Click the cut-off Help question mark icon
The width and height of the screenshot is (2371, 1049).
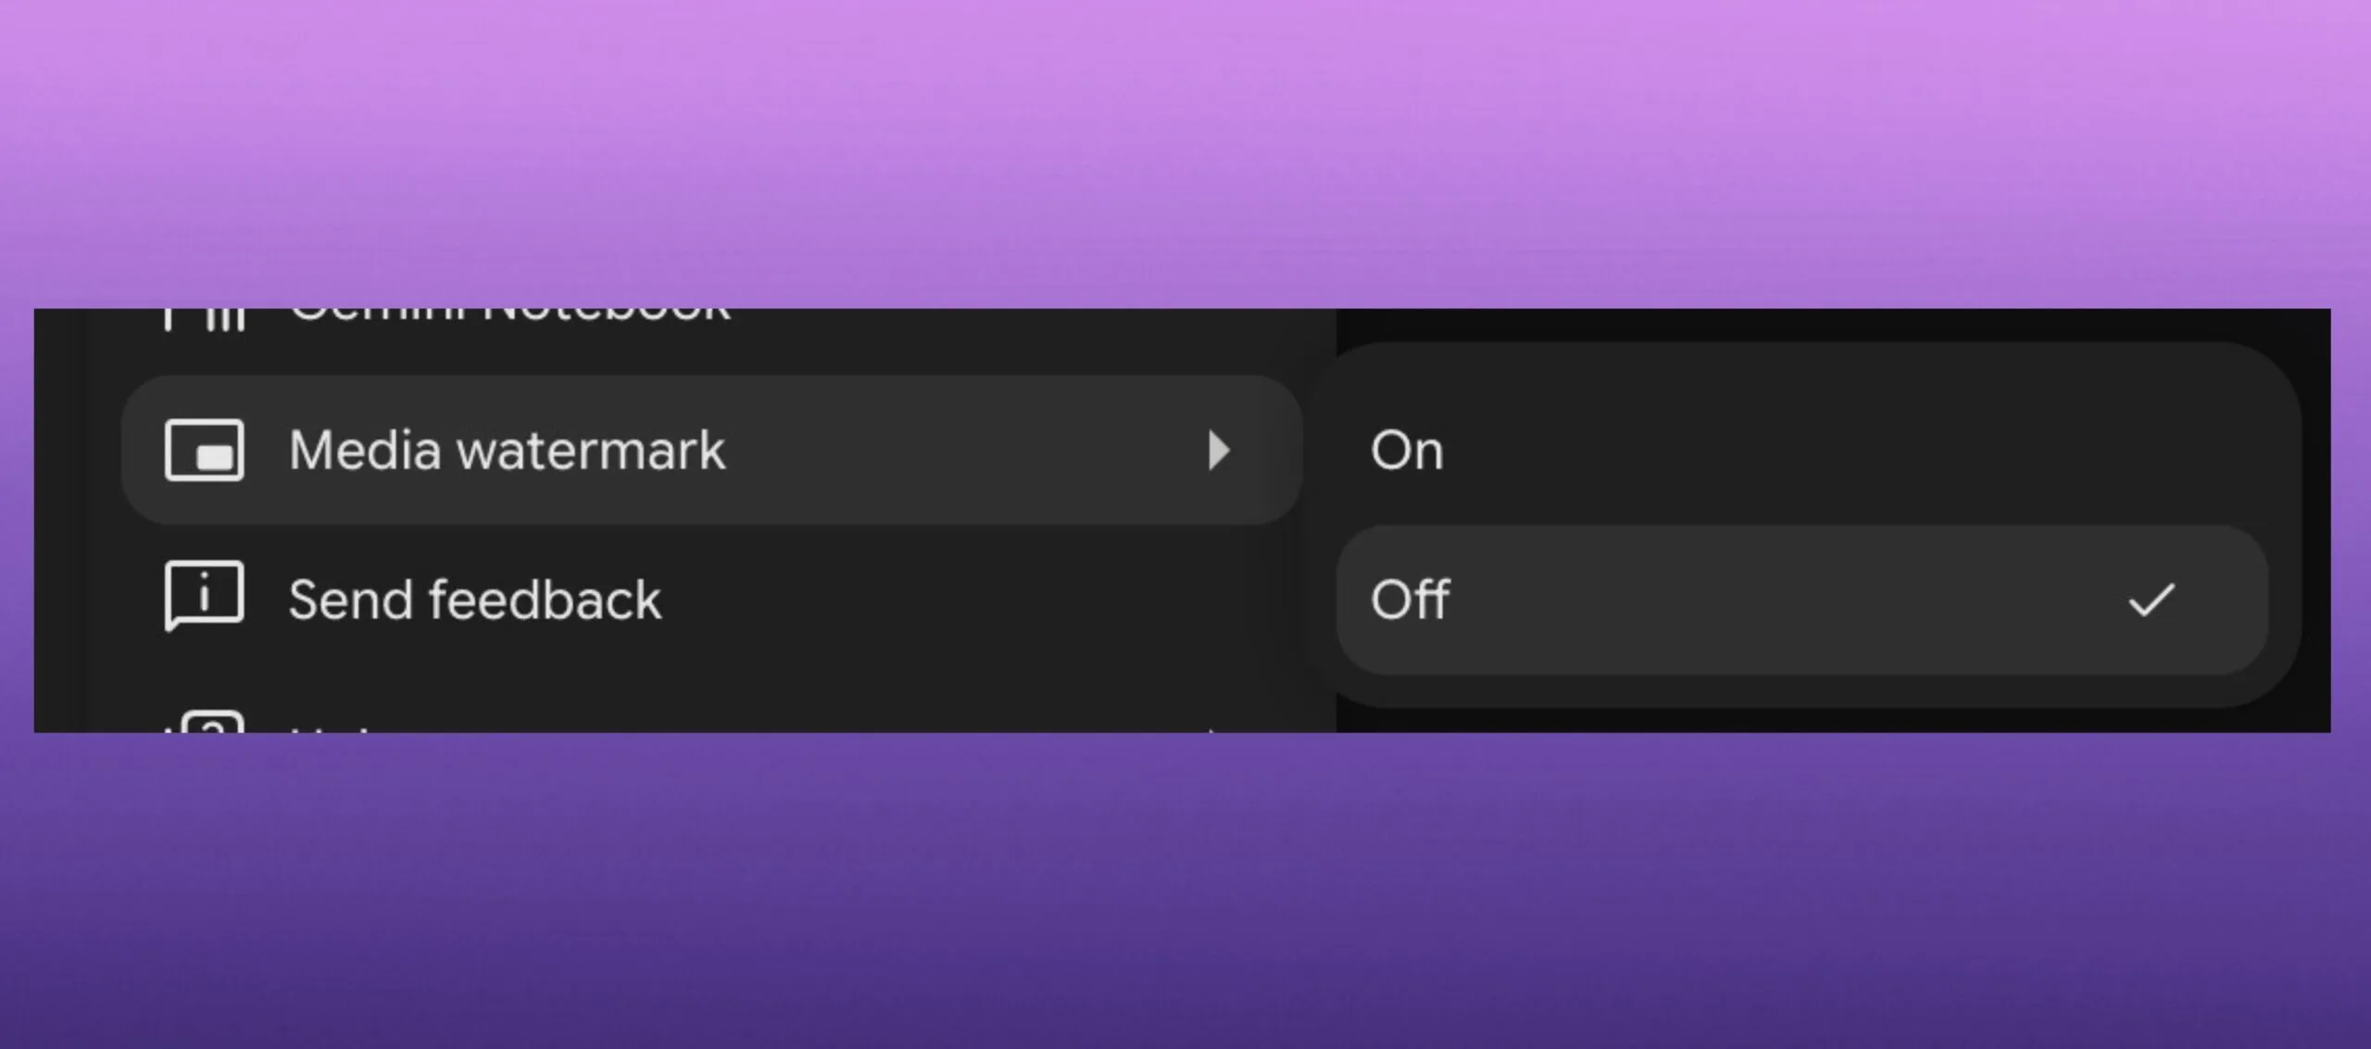pos(205,721)
